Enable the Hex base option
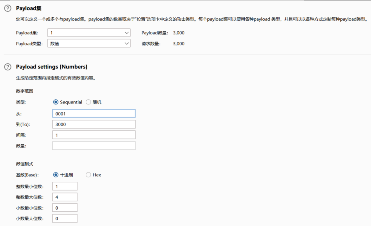The height and width of the screenshot is (226, 371). point(88,174)
